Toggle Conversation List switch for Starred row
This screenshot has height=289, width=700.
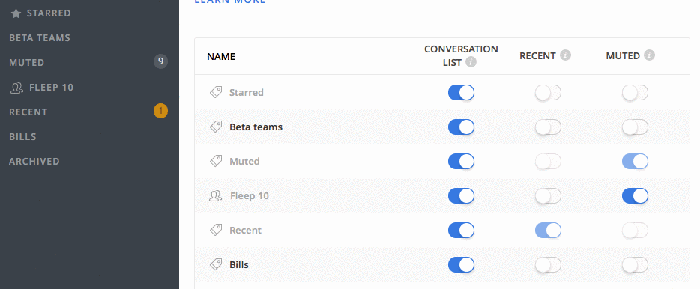click(461, 92)
